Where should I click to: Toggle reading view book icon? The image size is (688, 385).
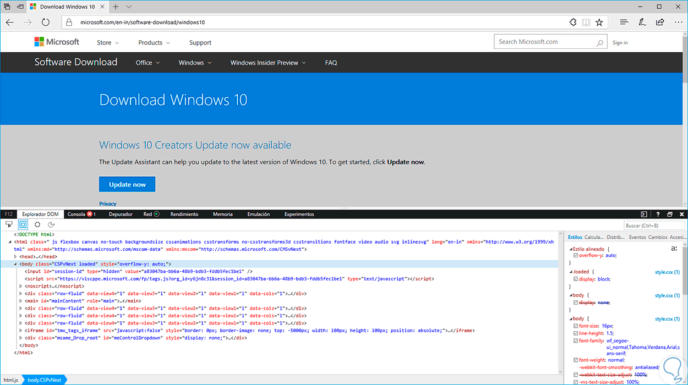point(586,23)
